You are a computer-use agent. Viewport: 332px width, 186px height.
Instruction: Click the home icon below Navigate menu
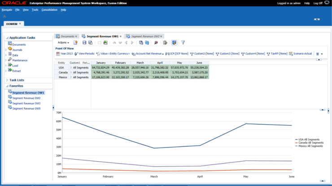point(4,17)
